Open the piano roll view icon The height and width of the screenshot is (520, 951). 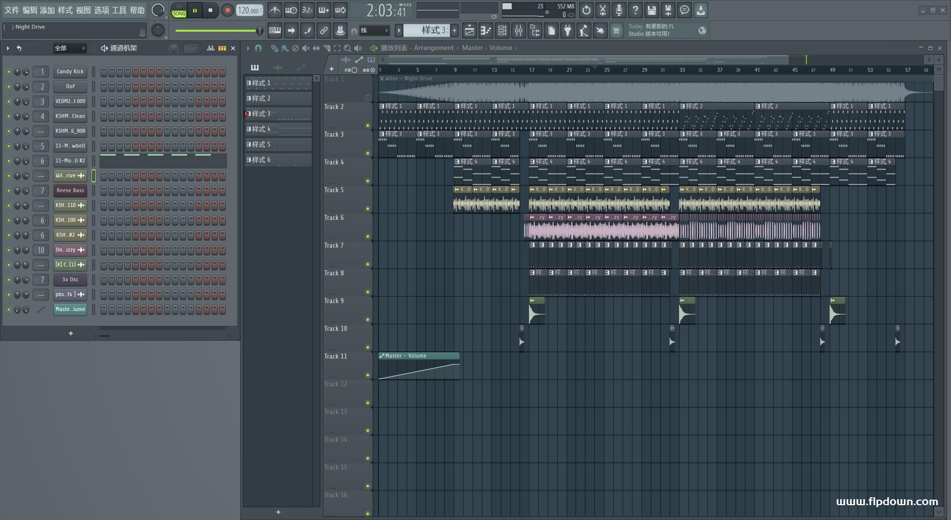click(486, 31)
